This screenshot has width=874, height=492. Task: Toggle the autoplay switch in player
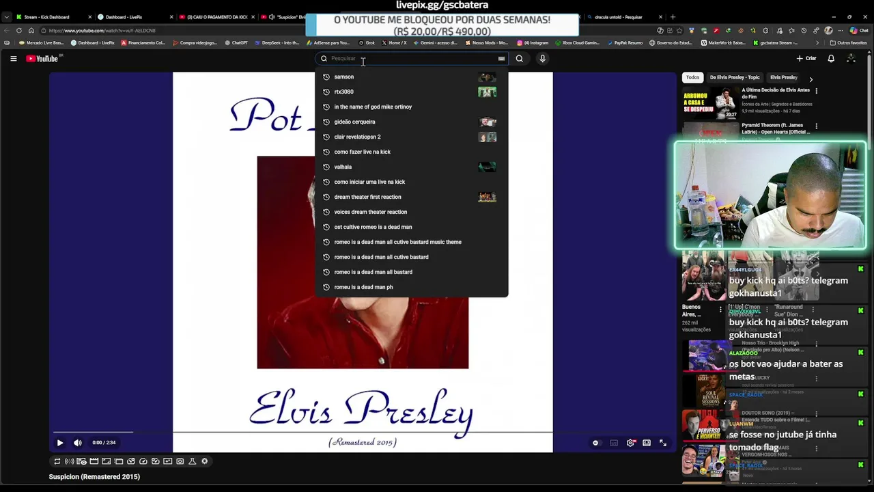(596, 443)
